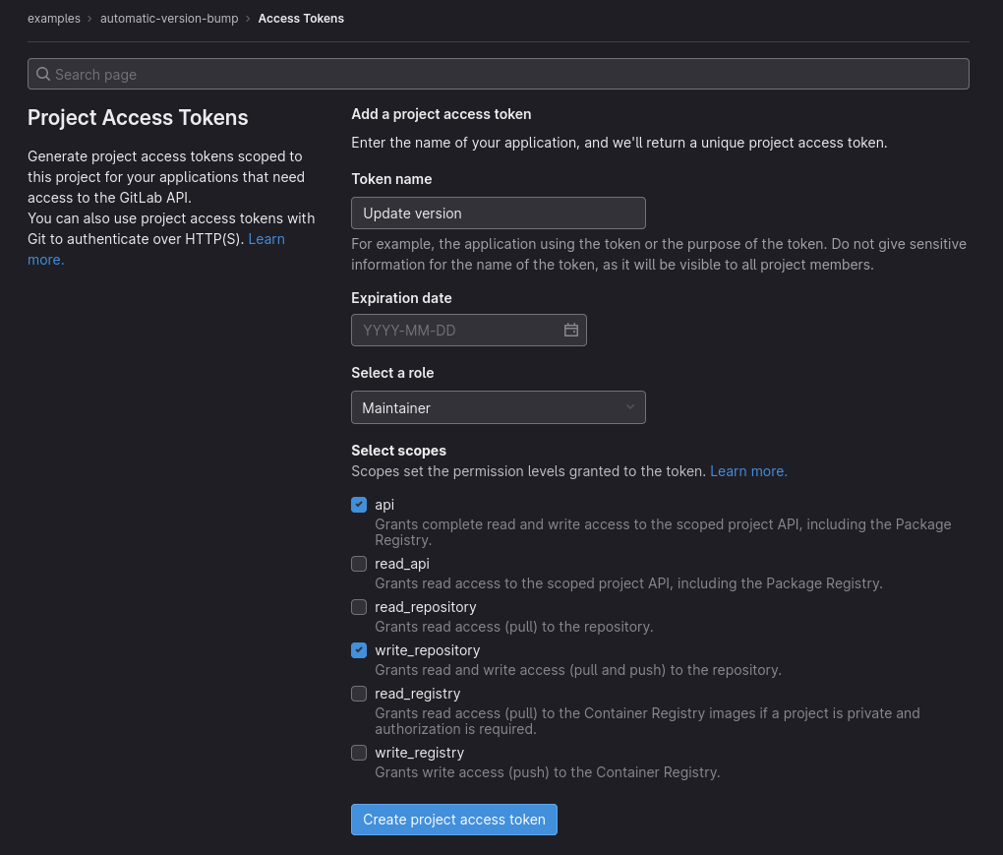Disable the api scope checkbox
This screenshot has height=855, width=1003.
[x=359, y=505]
